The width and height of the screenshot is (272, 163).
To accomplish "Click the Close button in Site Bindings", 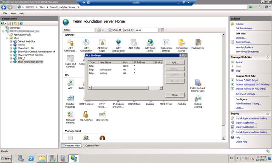I will coord(175,95).
